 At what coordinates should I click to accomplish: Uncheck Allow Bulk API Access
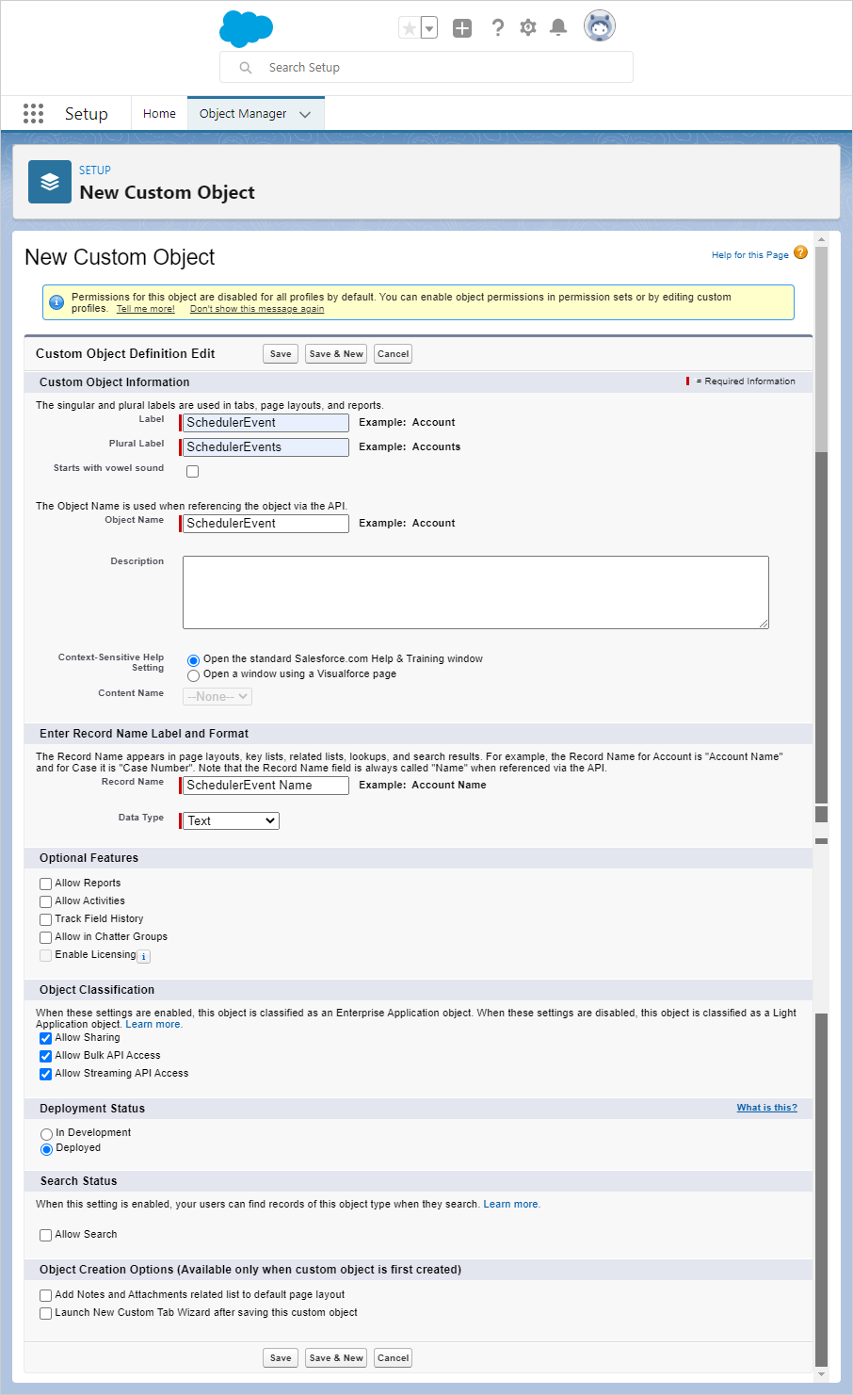click(x=45, y=1056)
